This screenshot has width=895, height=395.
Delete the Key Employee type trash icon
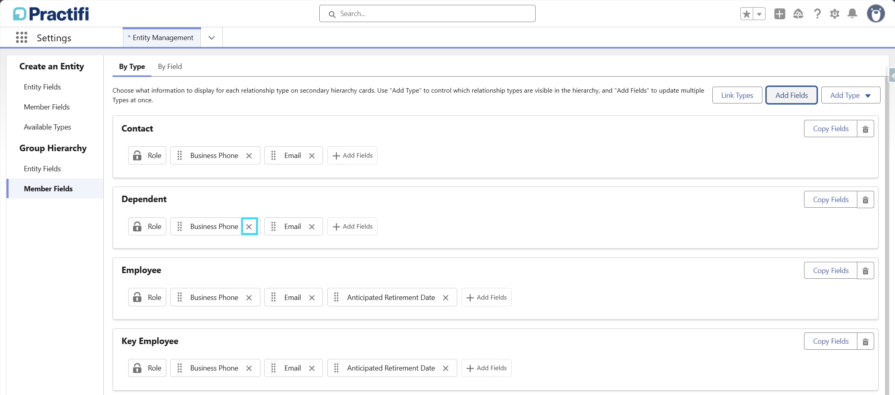pyautogui.click(x=865, y=341)
